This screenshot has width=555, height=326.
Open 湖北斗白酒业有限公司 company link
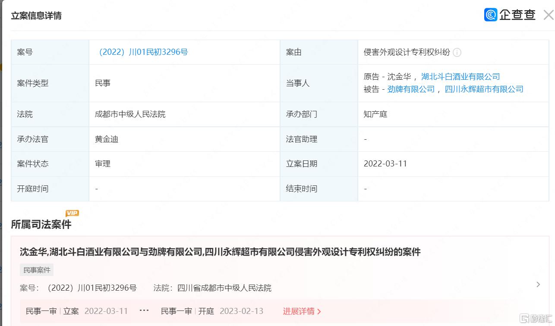(x=460, y=77)
